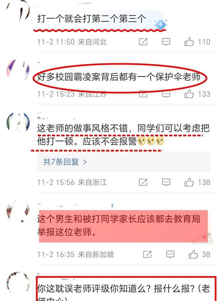Share the comment from 新加坡
The width and height of the screenshot is (217, 301).
[147, 254]
